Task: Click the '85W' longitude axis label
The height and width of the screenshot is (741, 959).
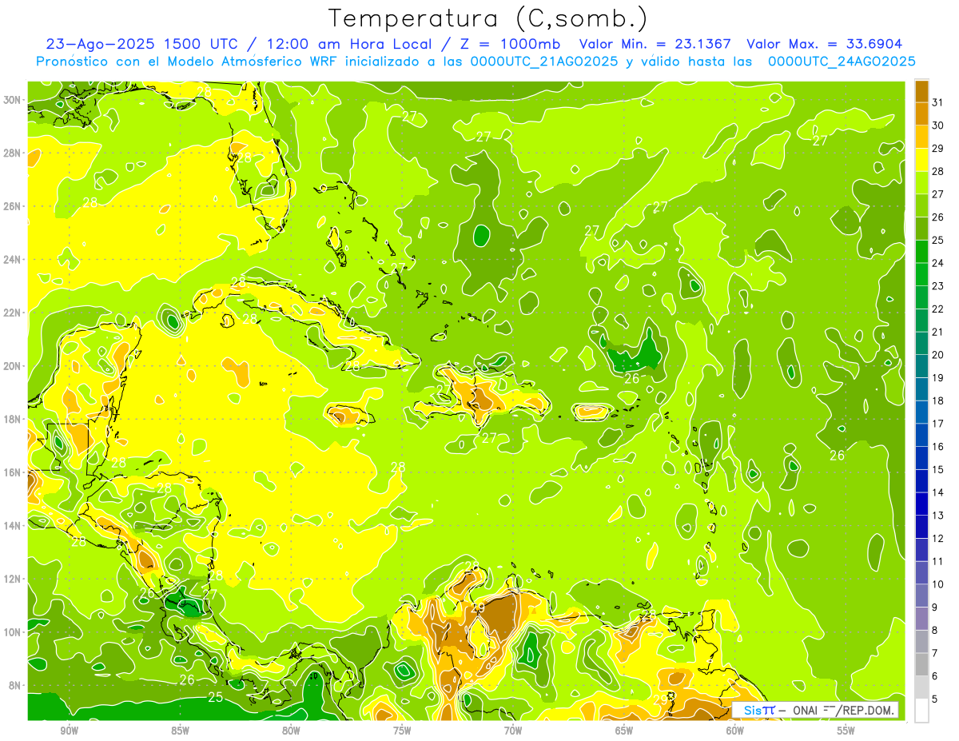Action: (180, 731)
